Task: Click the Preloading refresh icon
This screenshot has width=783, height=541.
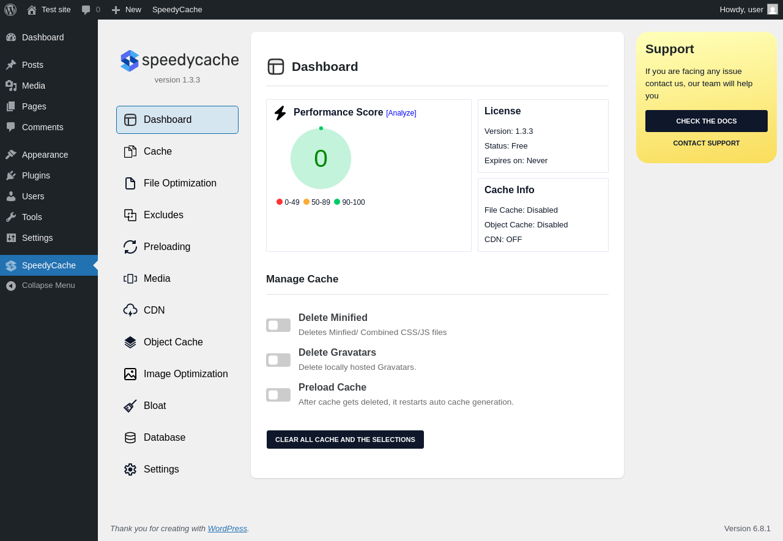Action: click(130, 247)
